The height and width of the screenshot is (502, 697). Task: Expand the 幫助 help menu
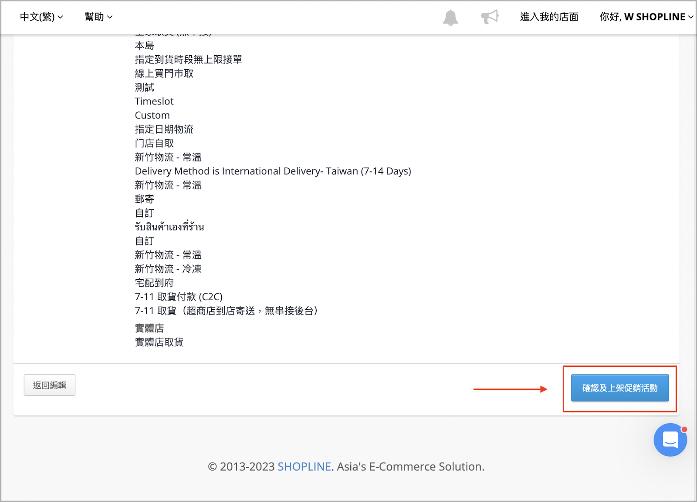pyautogui.click(x=98, y=17)
